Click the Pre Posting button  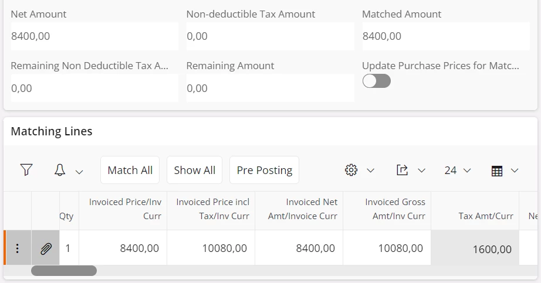pos(265,170)
